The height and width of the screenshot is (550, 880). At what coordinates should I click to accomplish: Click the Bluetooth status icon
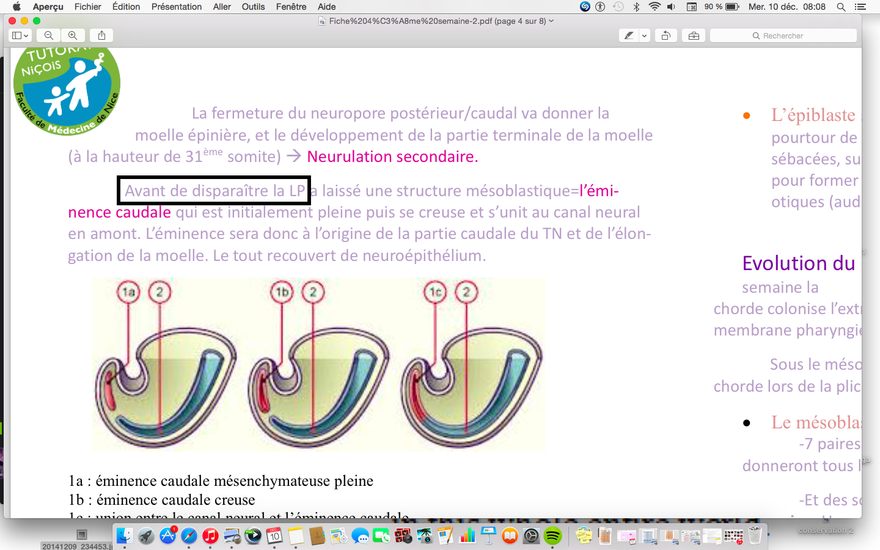click(636, 7)
